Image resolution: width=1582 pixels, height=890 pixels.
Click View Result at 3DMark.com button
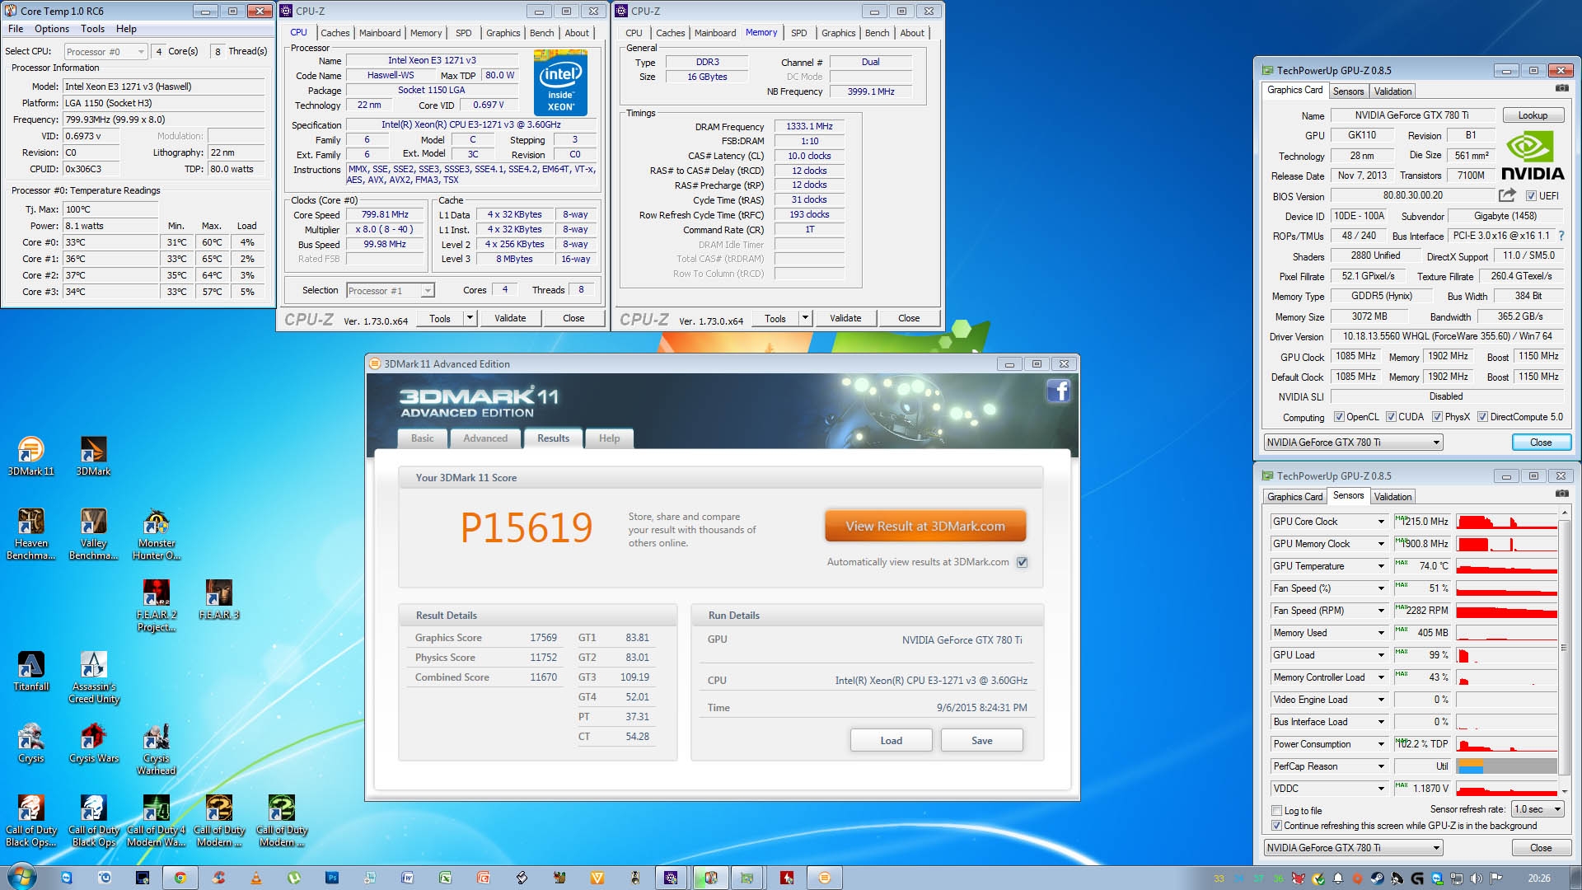(x=925, y=526)
